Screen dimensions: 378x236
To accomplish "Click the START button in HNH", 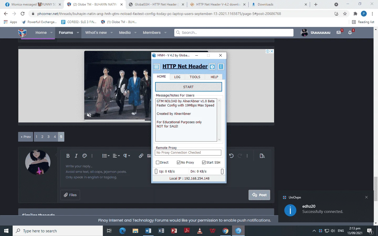I will (x=188, y=87).
